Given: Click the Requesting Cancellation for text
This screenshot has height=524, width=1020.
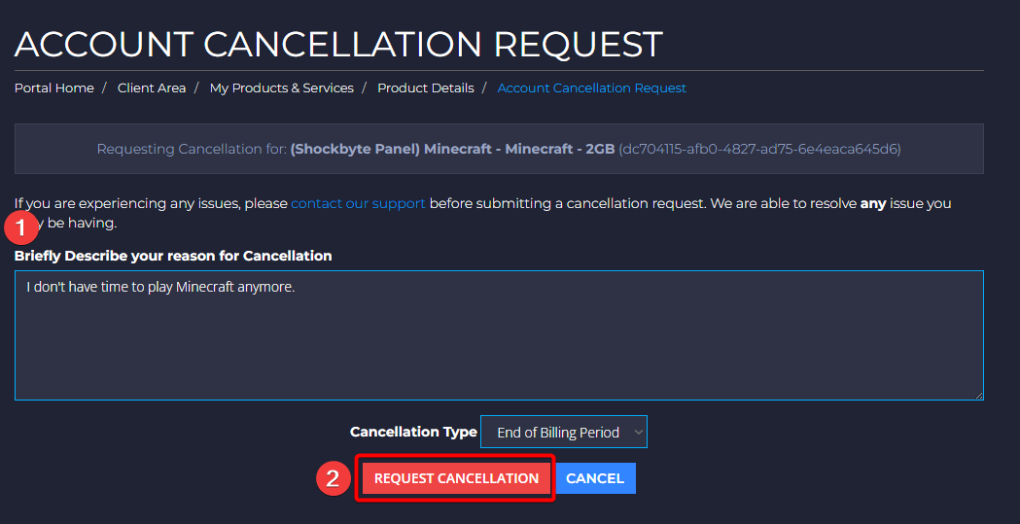Looking at the screenshot, I should 192,149.
